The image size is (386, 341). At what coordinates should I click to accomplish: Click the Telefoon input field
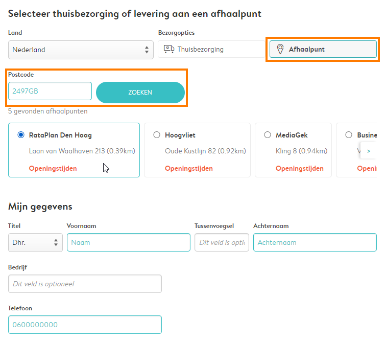(x=85, y=325)
